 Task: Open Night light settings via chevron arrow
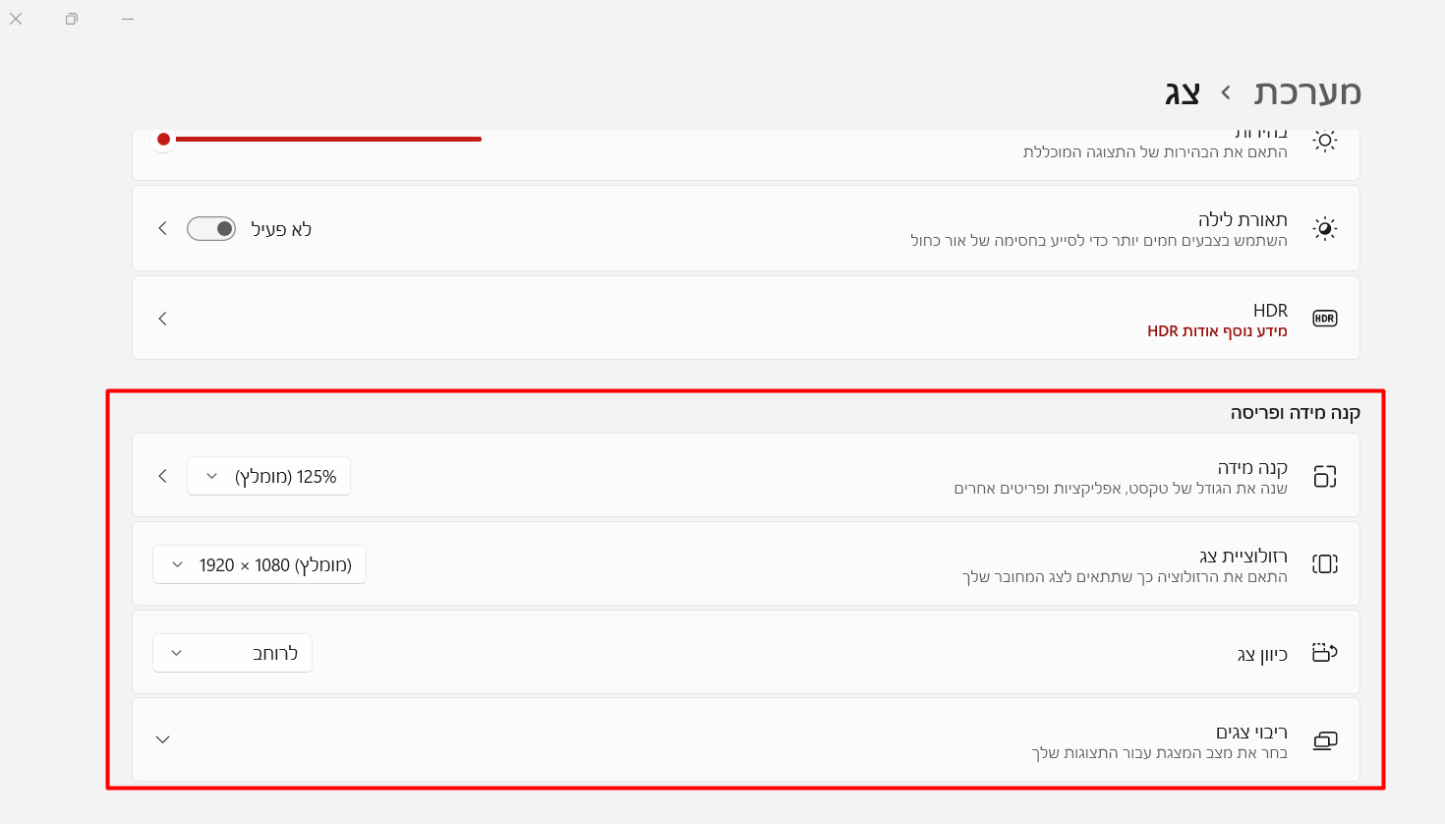pyautogui.click(x=163, y=229)
